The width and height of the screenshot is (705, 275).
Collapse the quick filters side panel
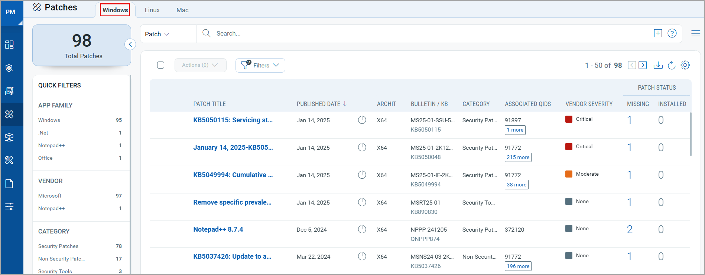point(130,44)
